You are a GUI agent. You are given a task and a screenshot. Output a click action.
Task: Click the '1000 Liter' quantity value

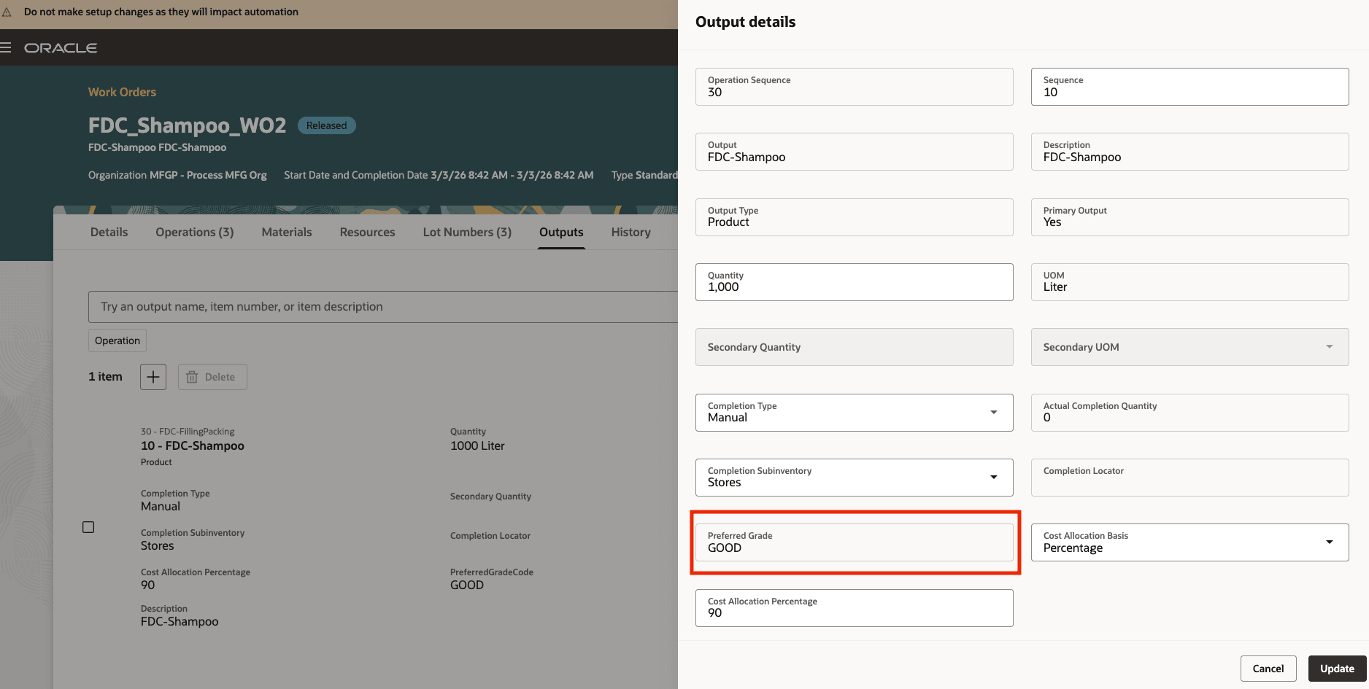click(477, 445)
